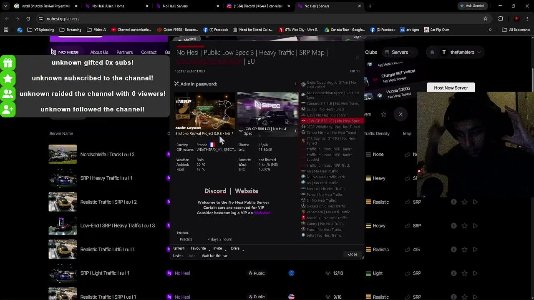Select the Shutoko Revival Project track thumbnail
The width and height of the screenshot is (534, 300).
(x=205, y=113)
